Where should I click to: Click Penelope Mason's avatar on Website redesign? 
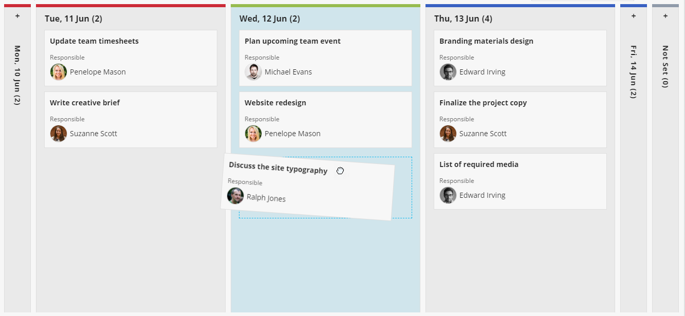click(x=253, y=134)
